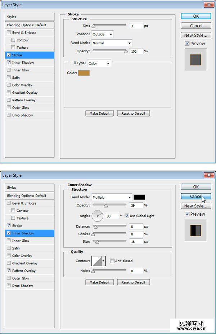Click the angle dial in Inner Shadow

pyautogui.click(x=97, y=216)
